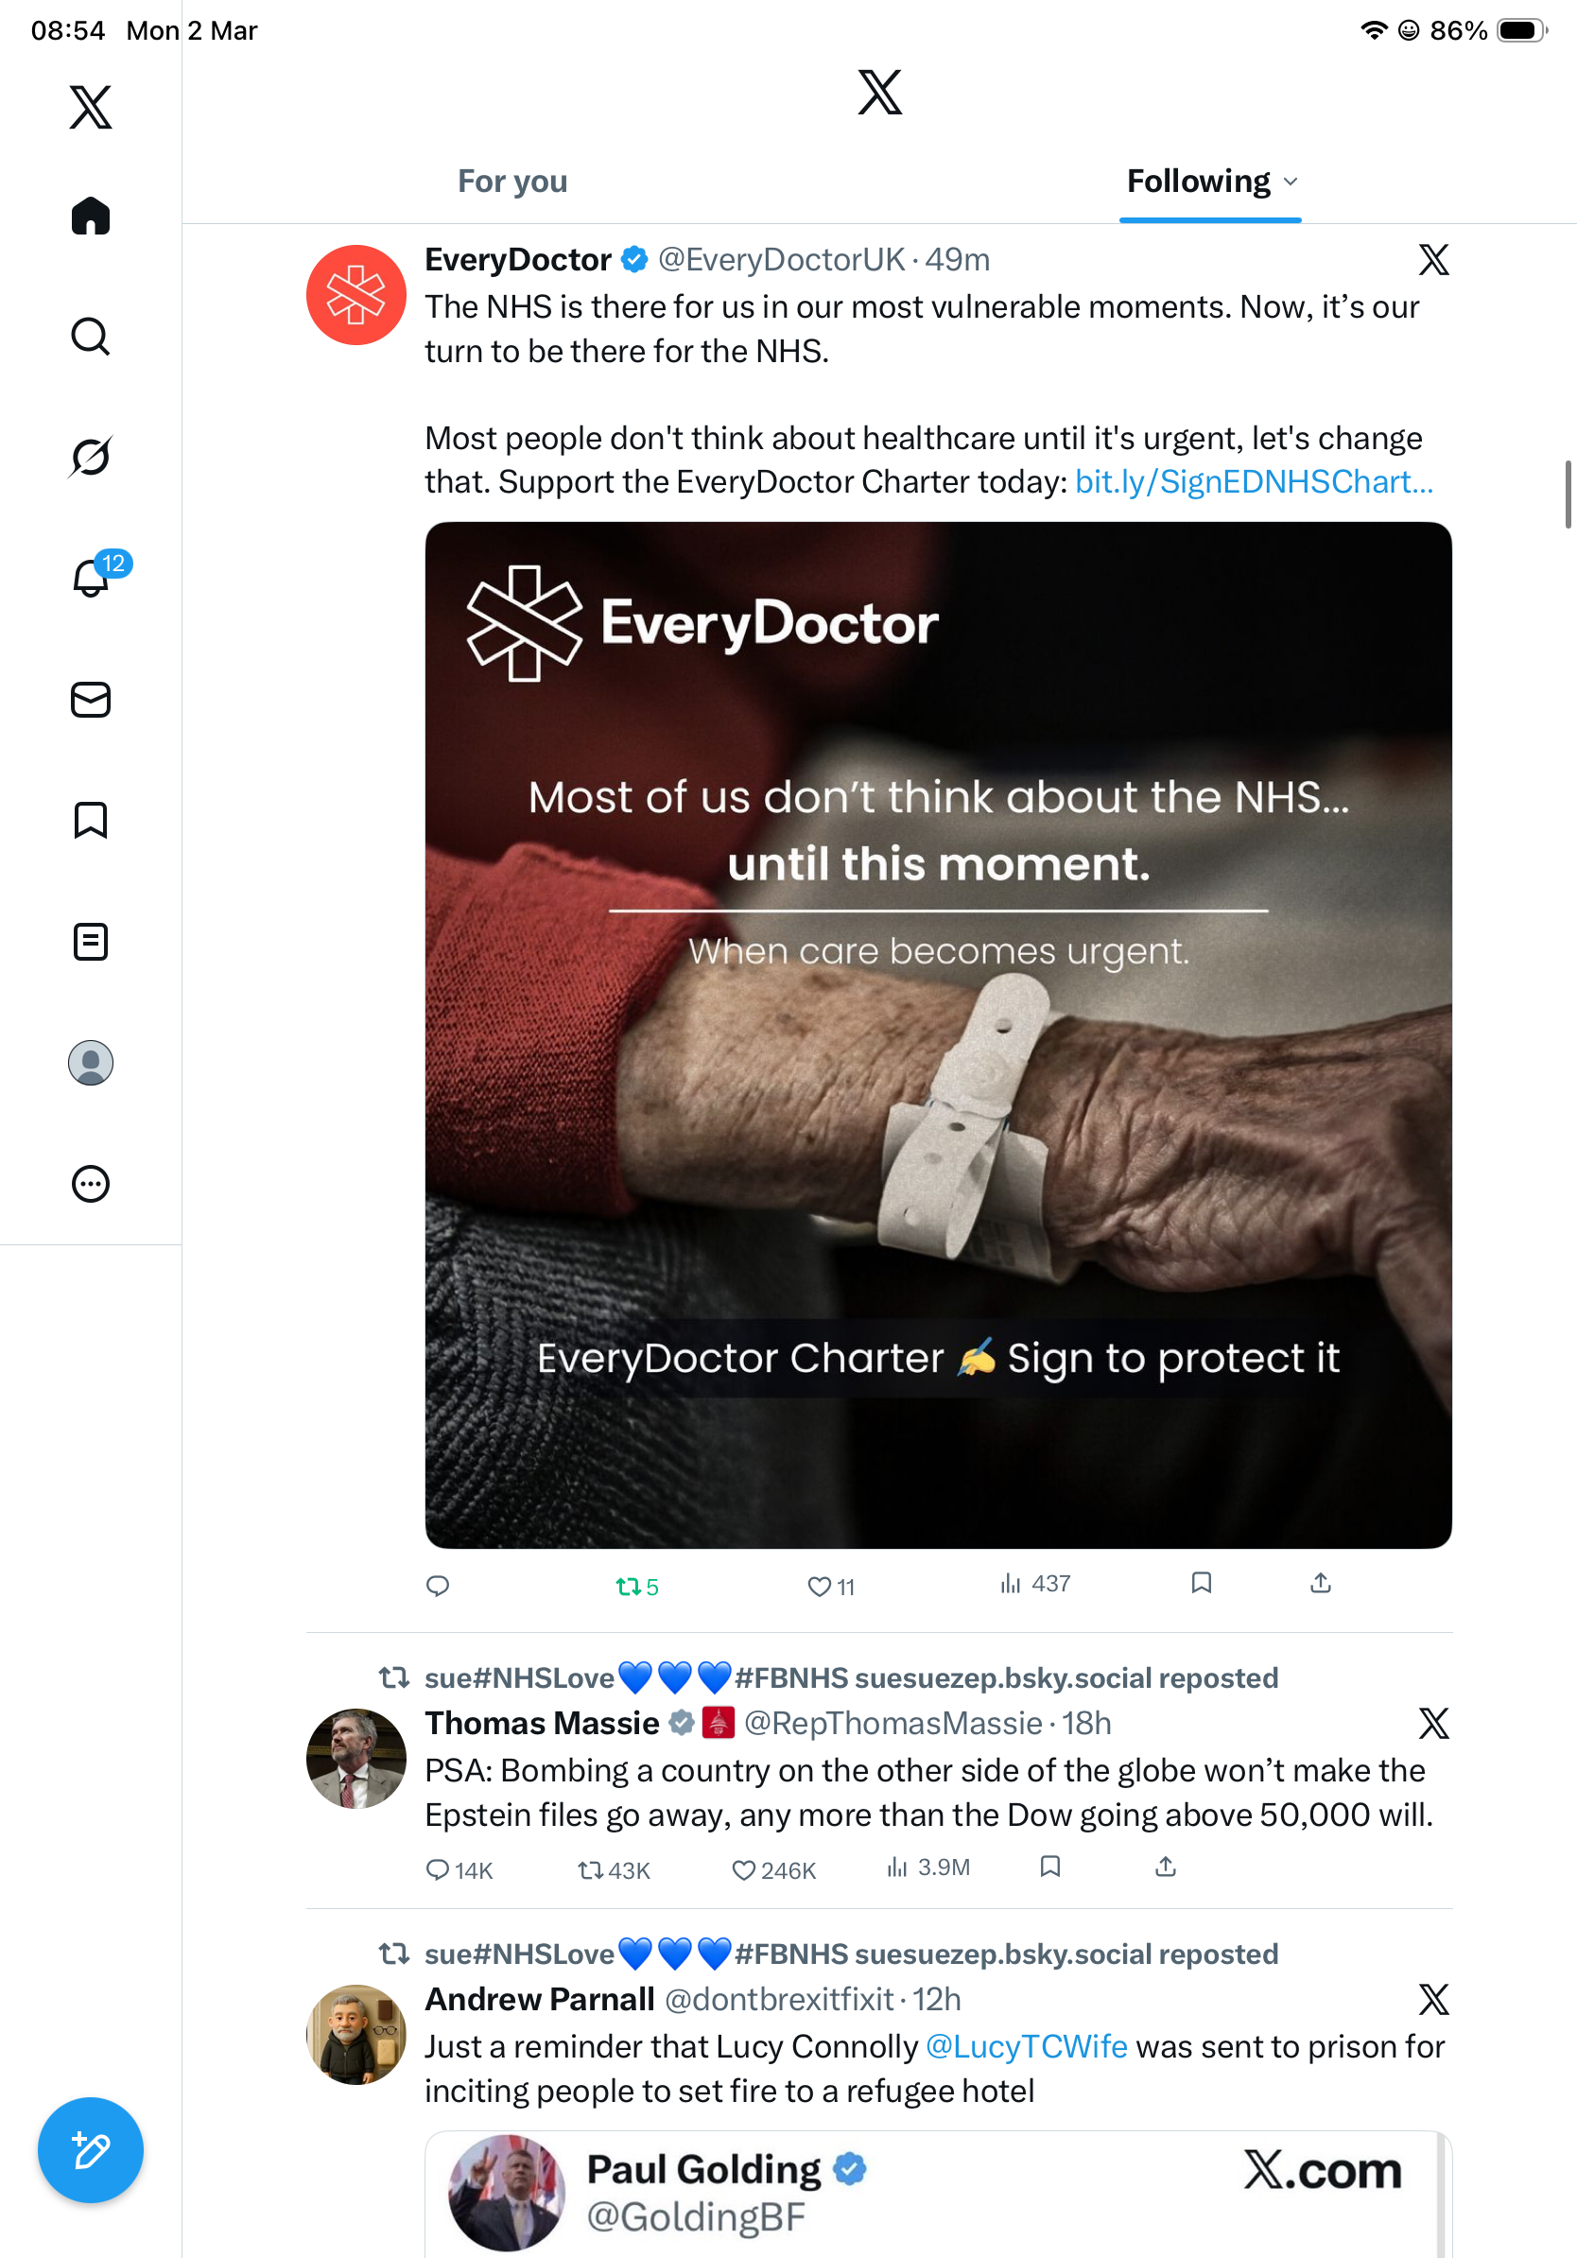Open Lists icon in sidebar
The image size is (1577, 2258).
pyautogui.click(x=91, y=941)
